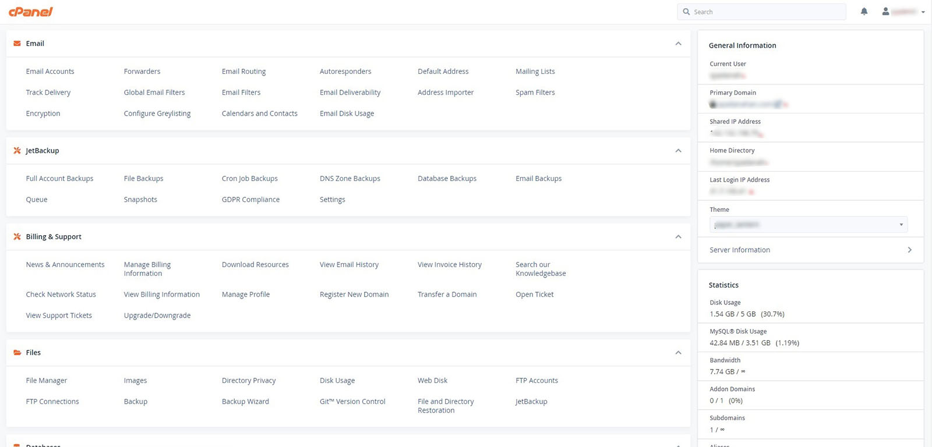Open the Theme dropdown
Viewport: 932px width, 447px height.
coord(809,225)
